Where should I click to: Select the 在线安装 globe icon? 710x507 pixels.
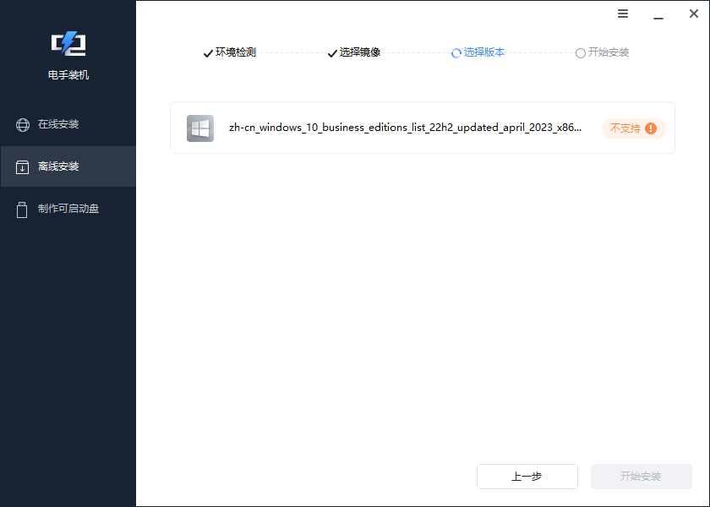tap(21, 124)
